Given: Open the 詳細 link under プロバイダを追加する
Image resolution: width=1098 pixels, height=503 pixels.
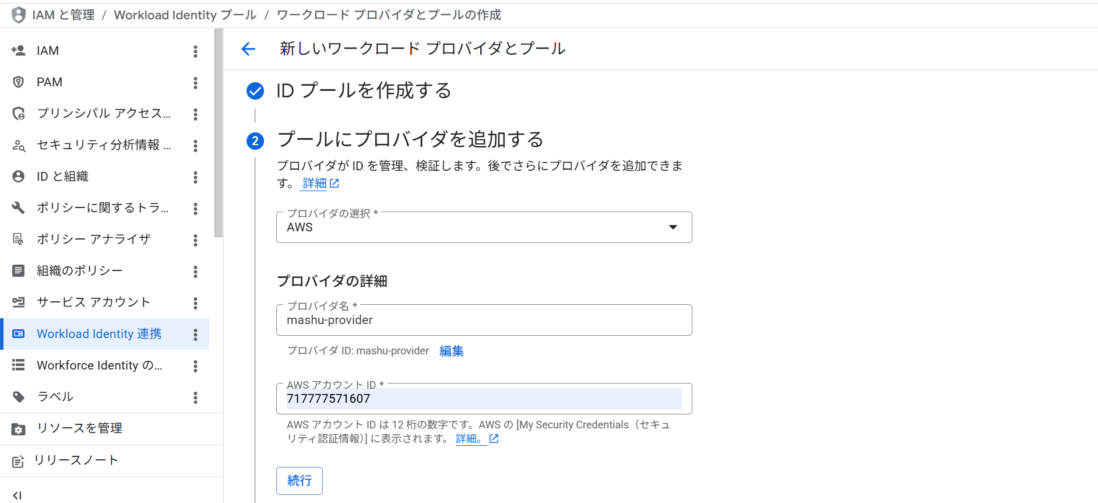Looking at the screenshot, I should coord(315,184).
